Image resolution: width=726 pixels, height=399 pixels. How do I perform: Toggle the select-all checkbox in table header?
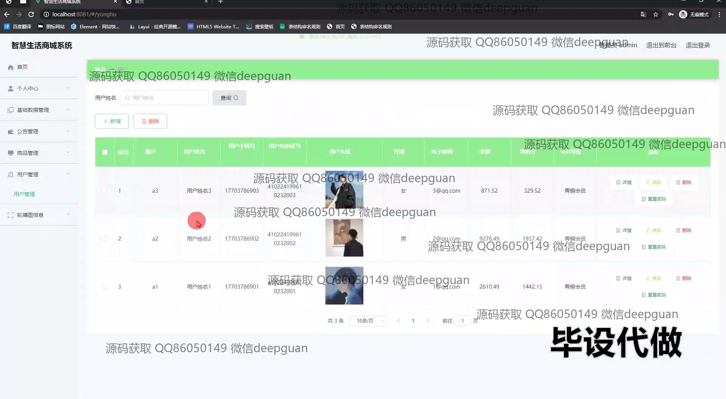(x=105, y=152)
